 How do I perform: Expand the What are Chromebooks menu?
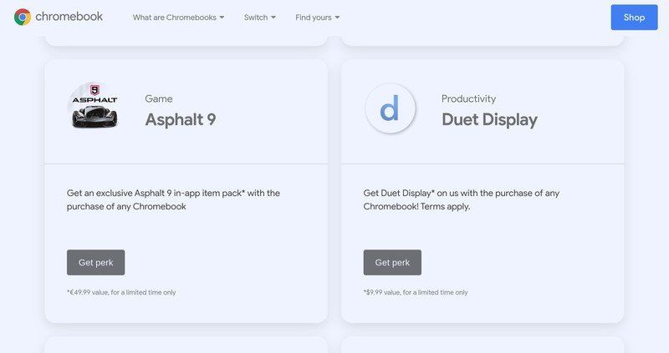tap(178, 18)
